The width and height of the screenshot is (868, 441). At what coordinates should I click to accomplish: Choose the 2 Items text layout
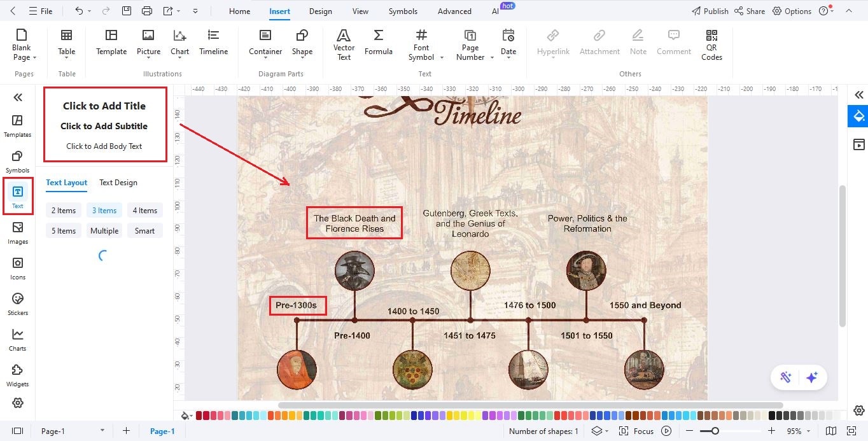pyautogui.click(x=64, y=211)
